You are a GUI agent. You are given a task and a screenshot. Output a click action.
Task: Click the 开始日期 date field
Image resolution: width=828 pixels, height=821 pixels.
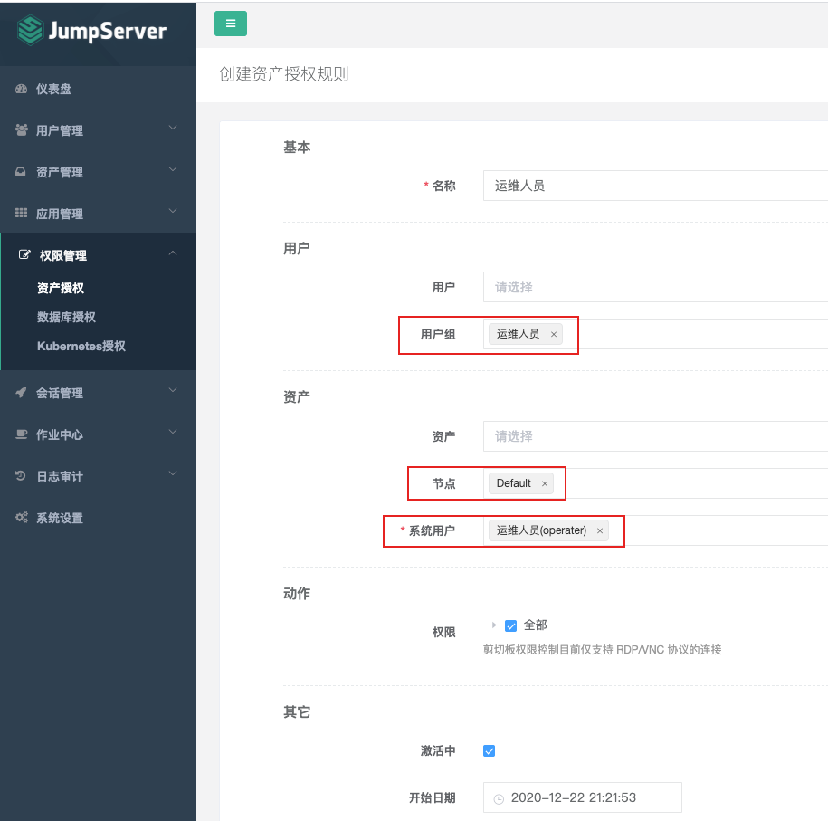pyautogui.click(x=583, y=797)
